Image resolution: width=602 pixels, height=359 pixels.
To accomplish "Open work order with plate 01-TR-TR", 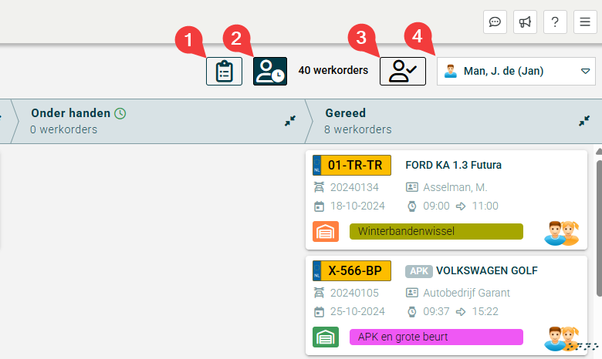I will [353, 165].
